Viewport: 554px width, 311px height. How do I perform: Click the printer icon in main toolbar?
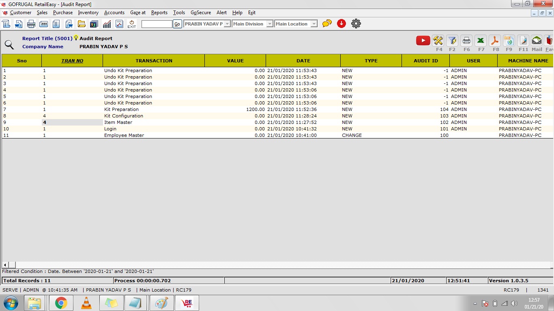(x=31, y=24)
